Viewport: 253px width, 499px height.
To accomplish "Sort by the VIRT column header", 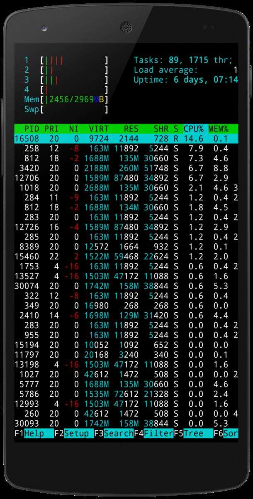I will click(99, 129).
